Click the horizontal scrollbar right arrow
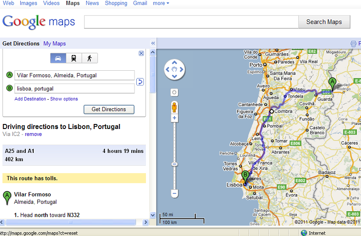The image size is (361, 236). pyautogui.click(x=146, y=222)
